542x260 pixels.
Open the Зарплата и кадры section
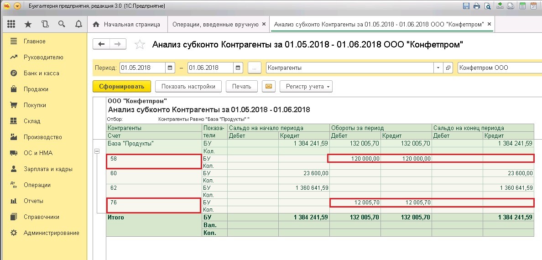click(x=48, y=169)
